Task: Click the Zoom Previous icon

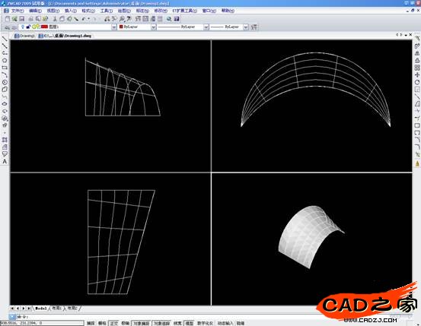Action: click(x=129, y=19)
